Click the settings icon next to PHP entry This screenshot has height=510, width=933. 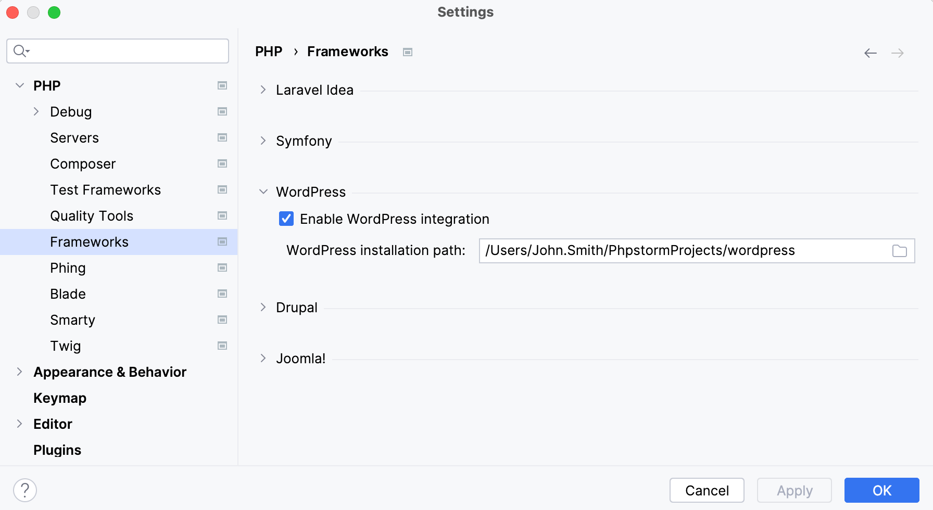coord(222,85)
